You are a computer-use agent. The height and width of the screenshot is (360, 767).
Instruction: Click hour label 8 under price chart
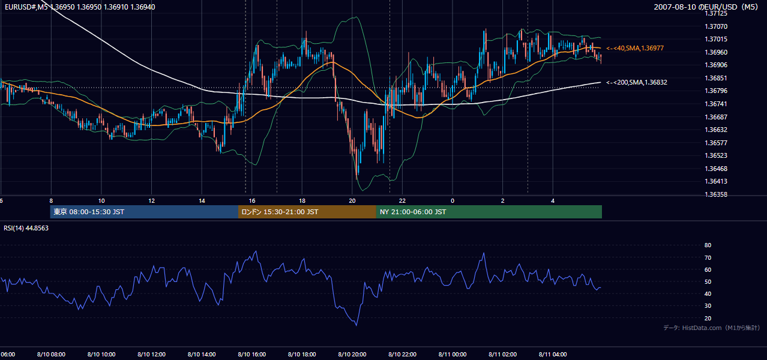[51, 200]
